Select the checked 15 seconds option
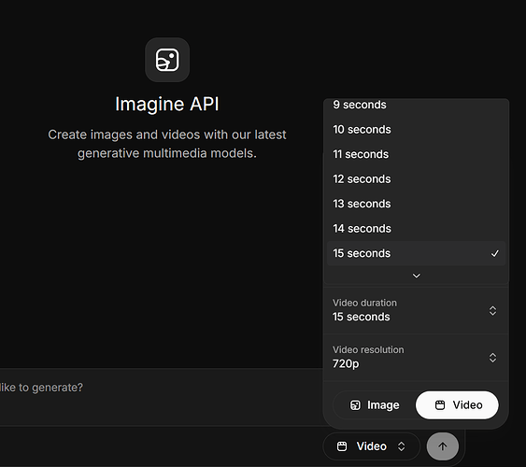Image resolution: width=526 pixels, height=467 pixels. pyautogui.click(x=416, y=253)
